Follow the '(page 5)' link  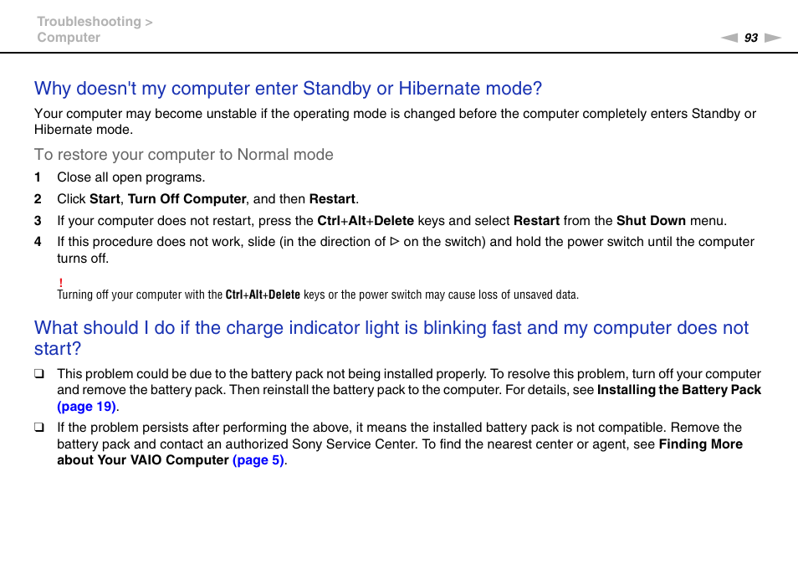click(x=258, y=460)
